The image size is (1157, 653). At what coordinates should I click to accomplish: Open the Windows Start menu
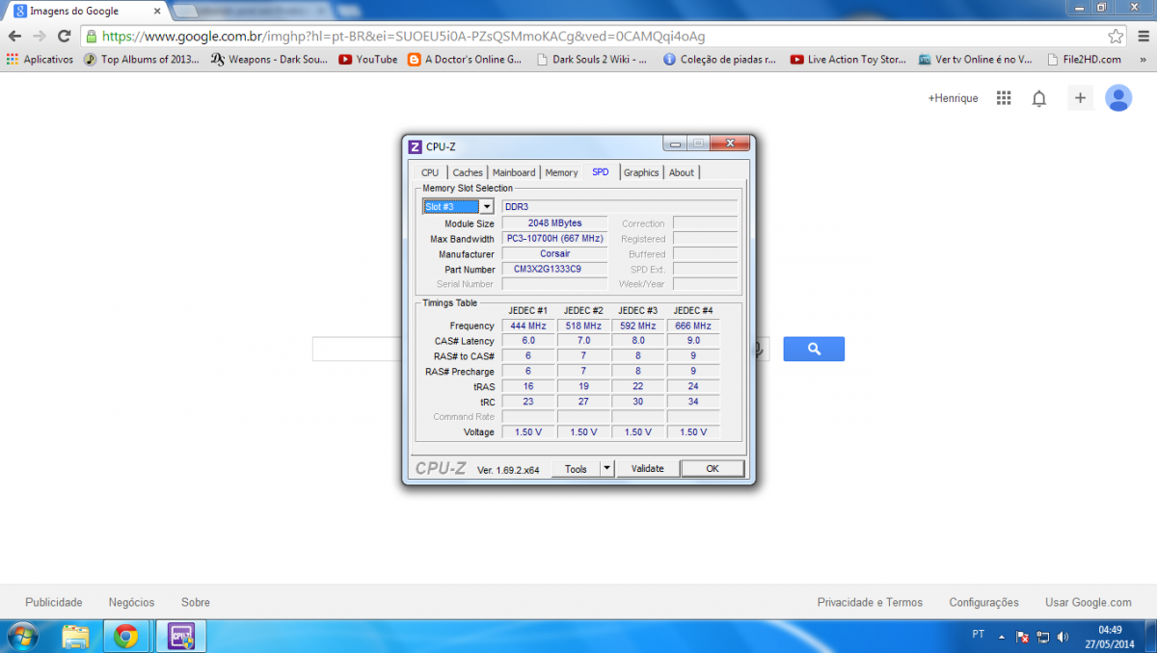point(22,637)
